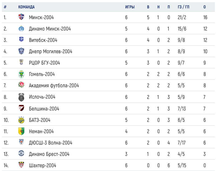Viewport: 217px width, 171px height.
Task: Sort by the О points column header
Action: (205, 7)
